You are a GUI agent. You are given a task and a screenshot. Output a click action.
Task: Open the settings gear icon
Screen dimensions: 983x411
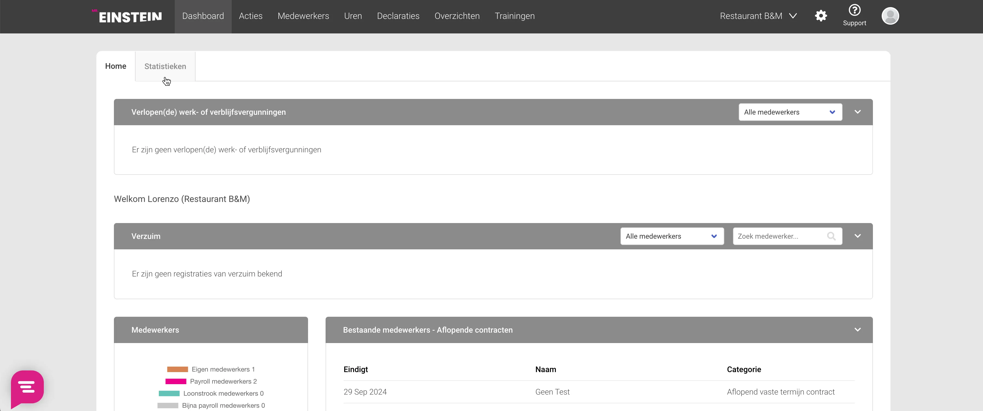821,16
